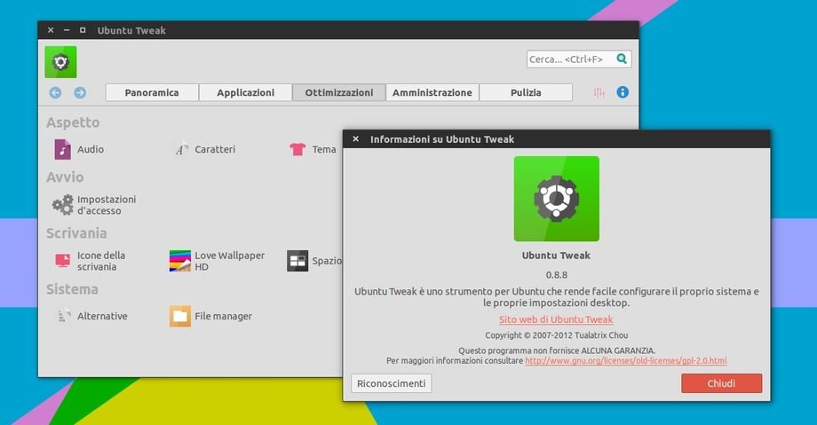The image size is (817, 425).
Task: Open the File manager folder icon
Action: tap(180, 316)
